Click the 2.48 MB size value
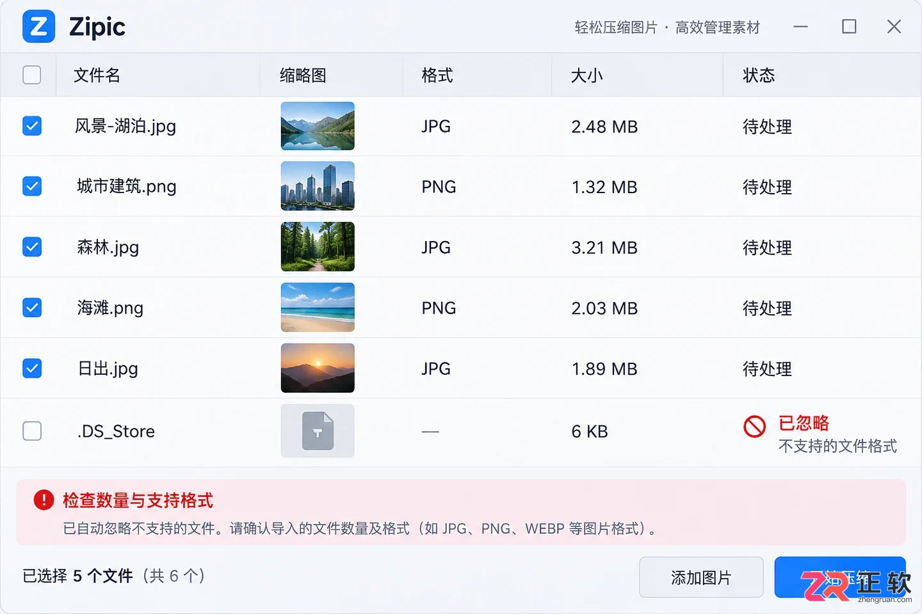Viewport: 922px width, 614px height. 604,127
